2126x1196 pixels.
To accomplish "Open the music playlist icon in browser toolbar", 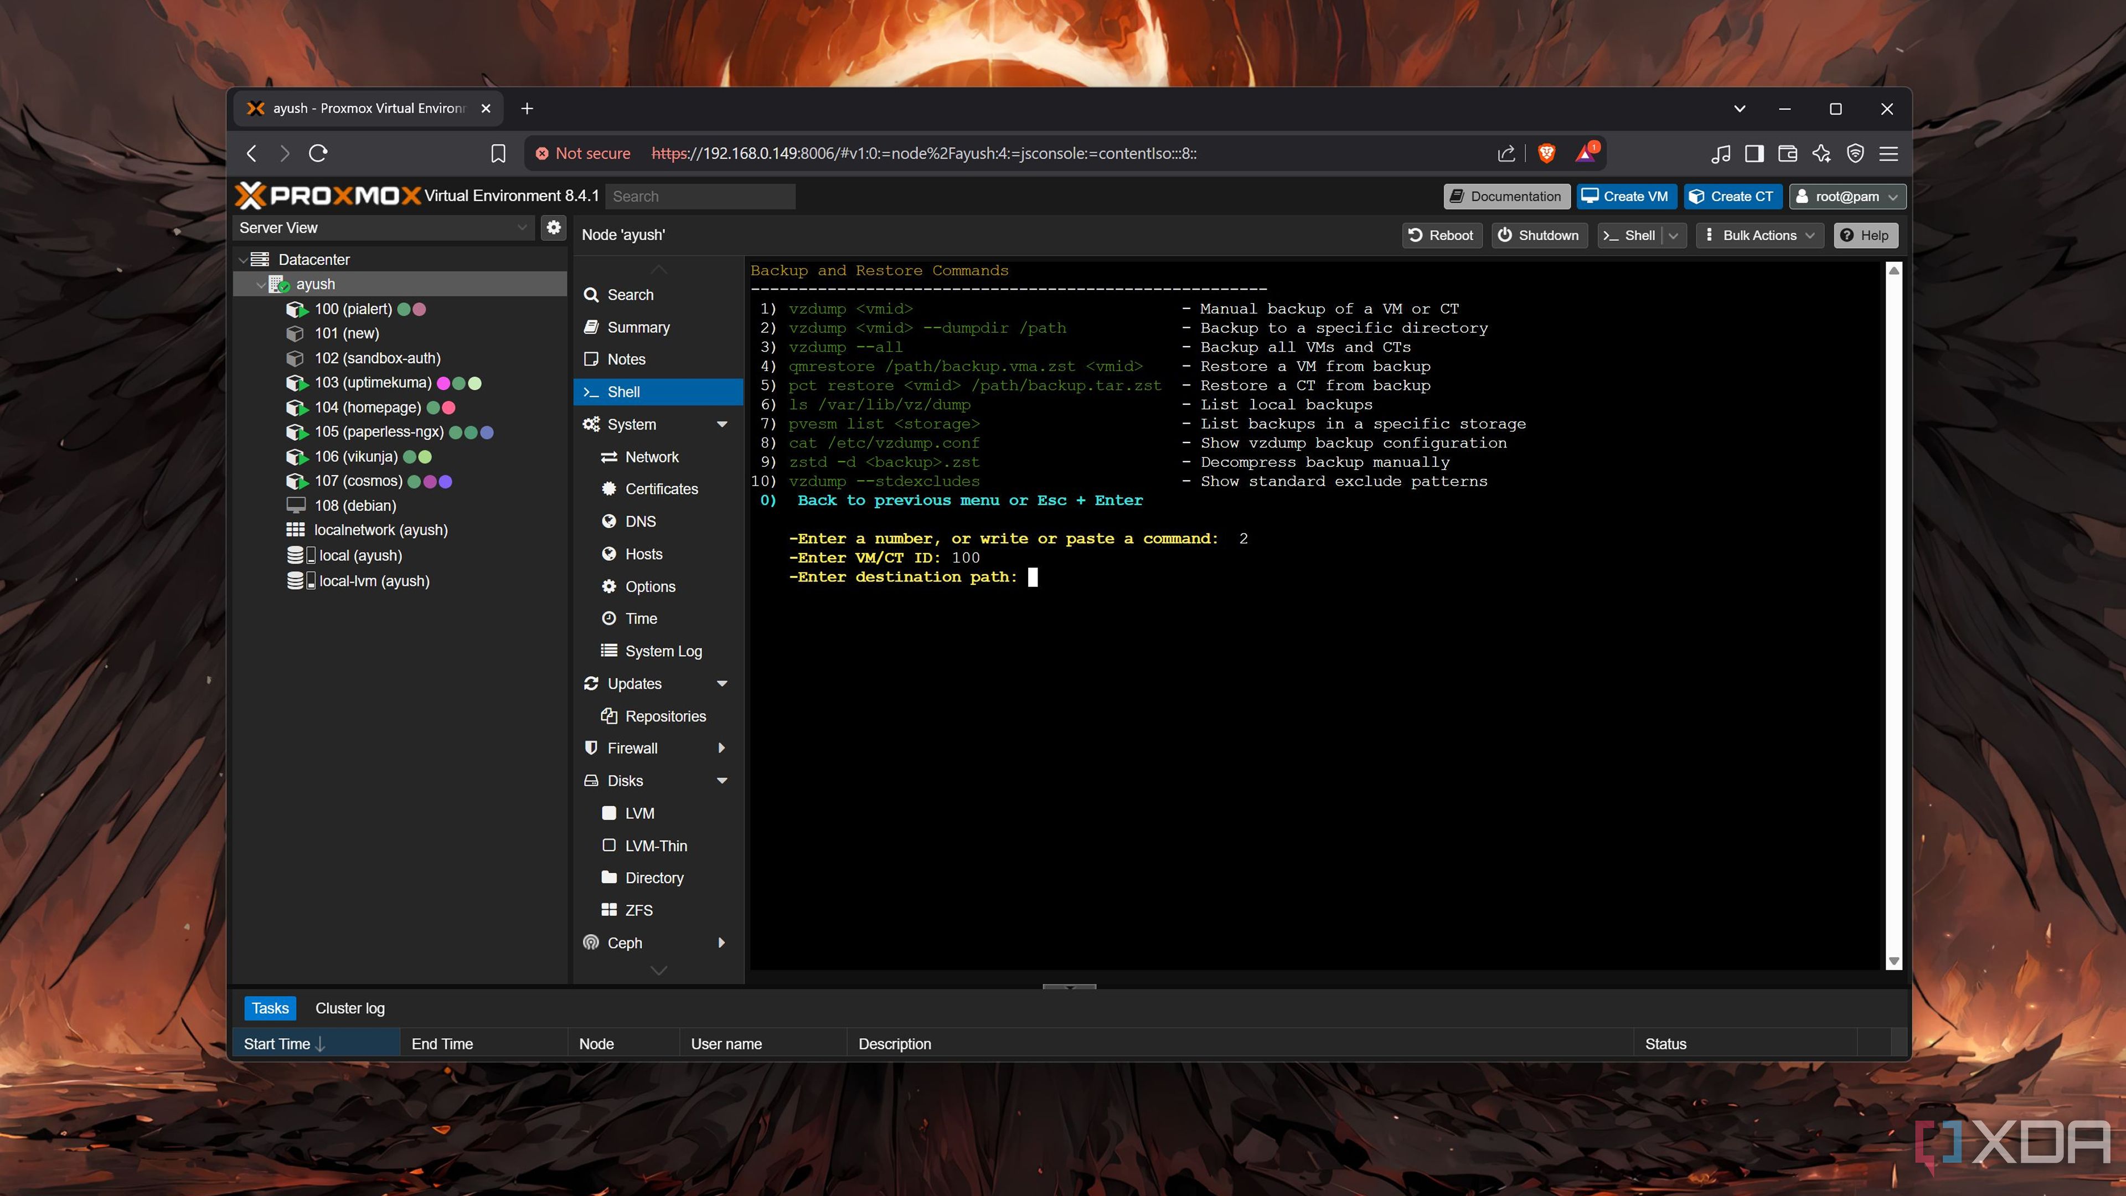I will [x=1721, y=153].
